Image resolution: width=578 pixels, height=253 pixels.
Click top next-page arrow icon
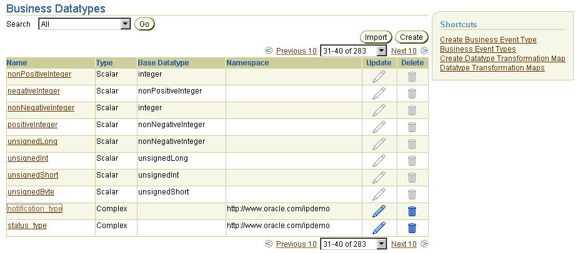[x=424, y=50]
